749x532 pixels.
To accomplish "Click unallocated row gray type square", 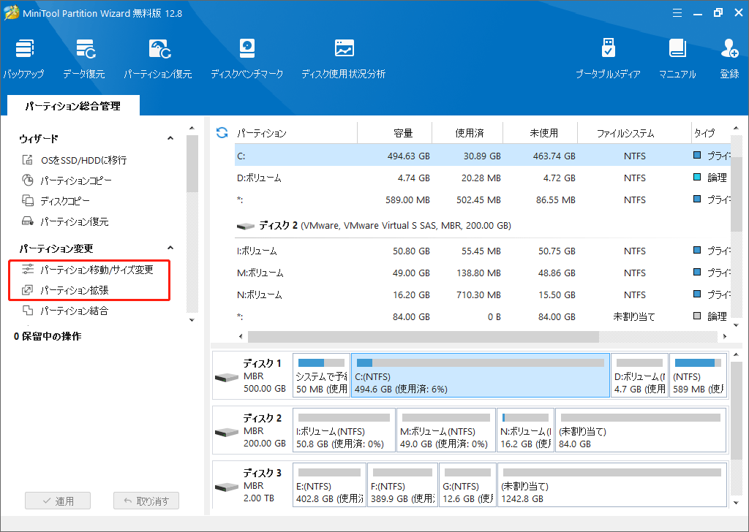I will point(697,316).
